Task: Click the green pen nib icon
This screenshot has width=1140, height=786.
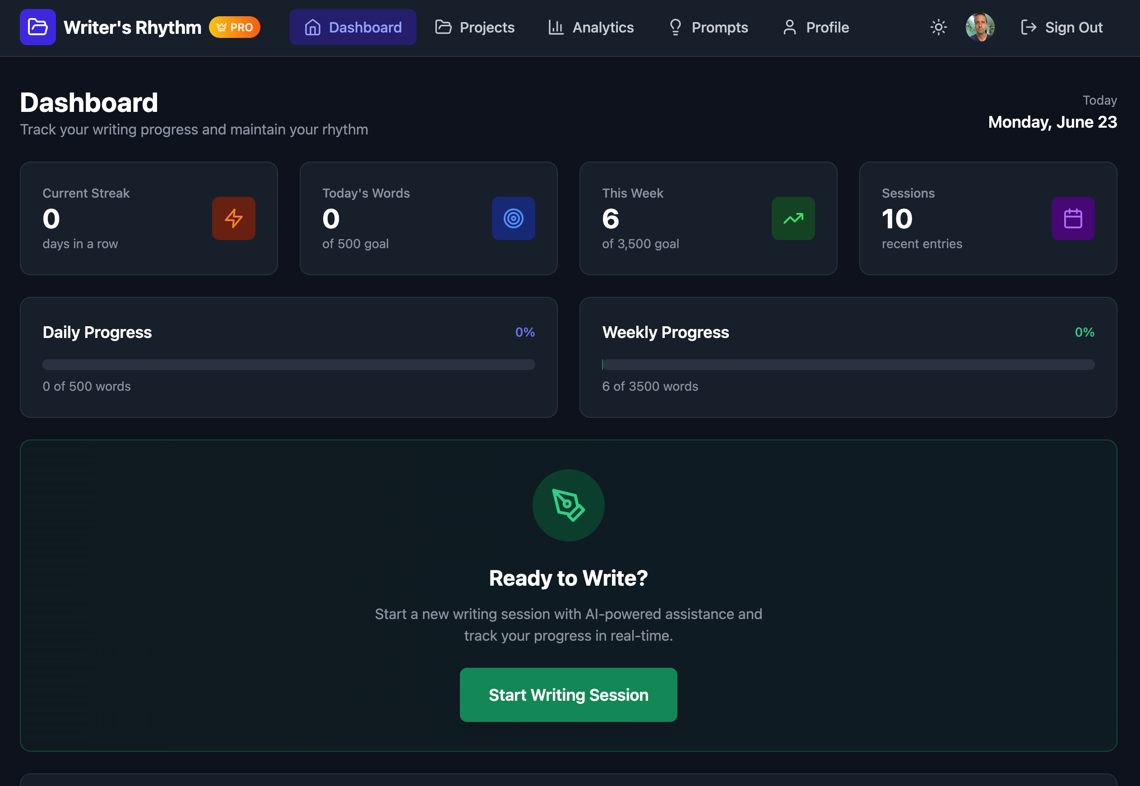Action: coord(568,505)
